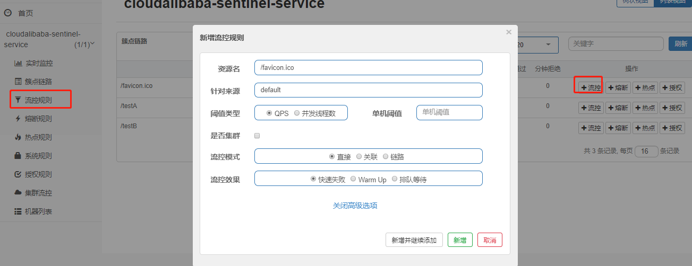Focus the 针对来源 field containing default
The width and height of the screenshot is (692, 266).
(x=369, y=90)
